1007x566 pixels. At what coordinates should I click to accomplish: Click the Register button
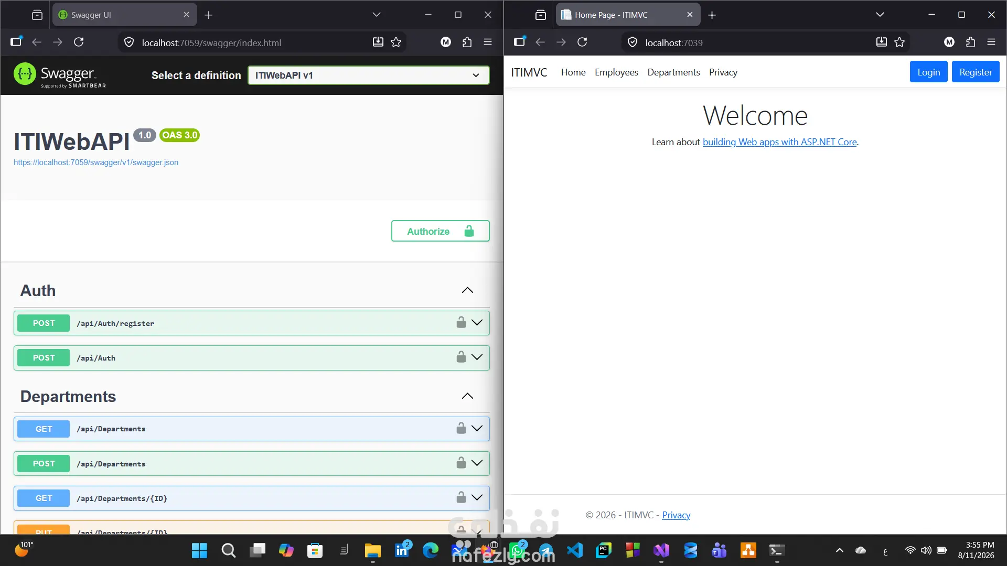976,72
